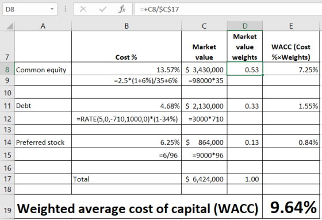Screen dimensions: 322x220
Task: Select the 0.53 weight cell
Action: 245,68
